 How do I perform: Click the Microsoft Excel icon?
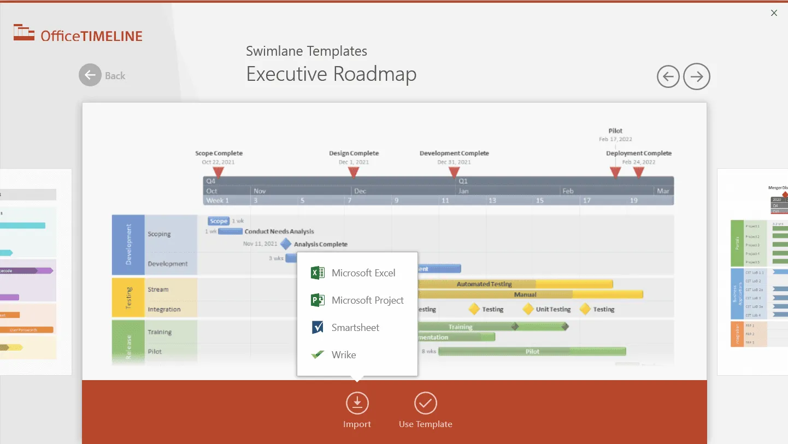(x=317, y=273)
